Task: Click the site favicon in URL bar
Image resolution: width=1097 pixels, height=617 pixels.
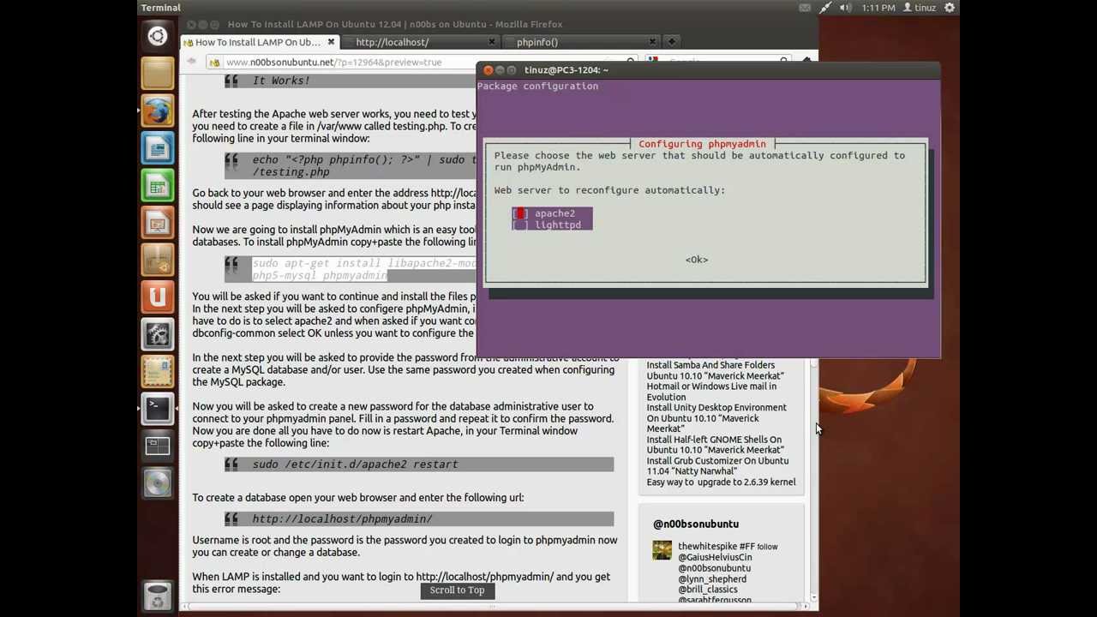Action: tap(214, 62)
